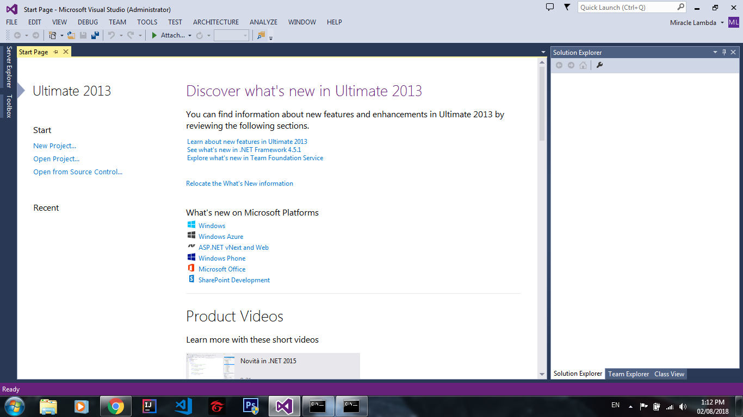Click the Open Project... link

click(56, 159)
